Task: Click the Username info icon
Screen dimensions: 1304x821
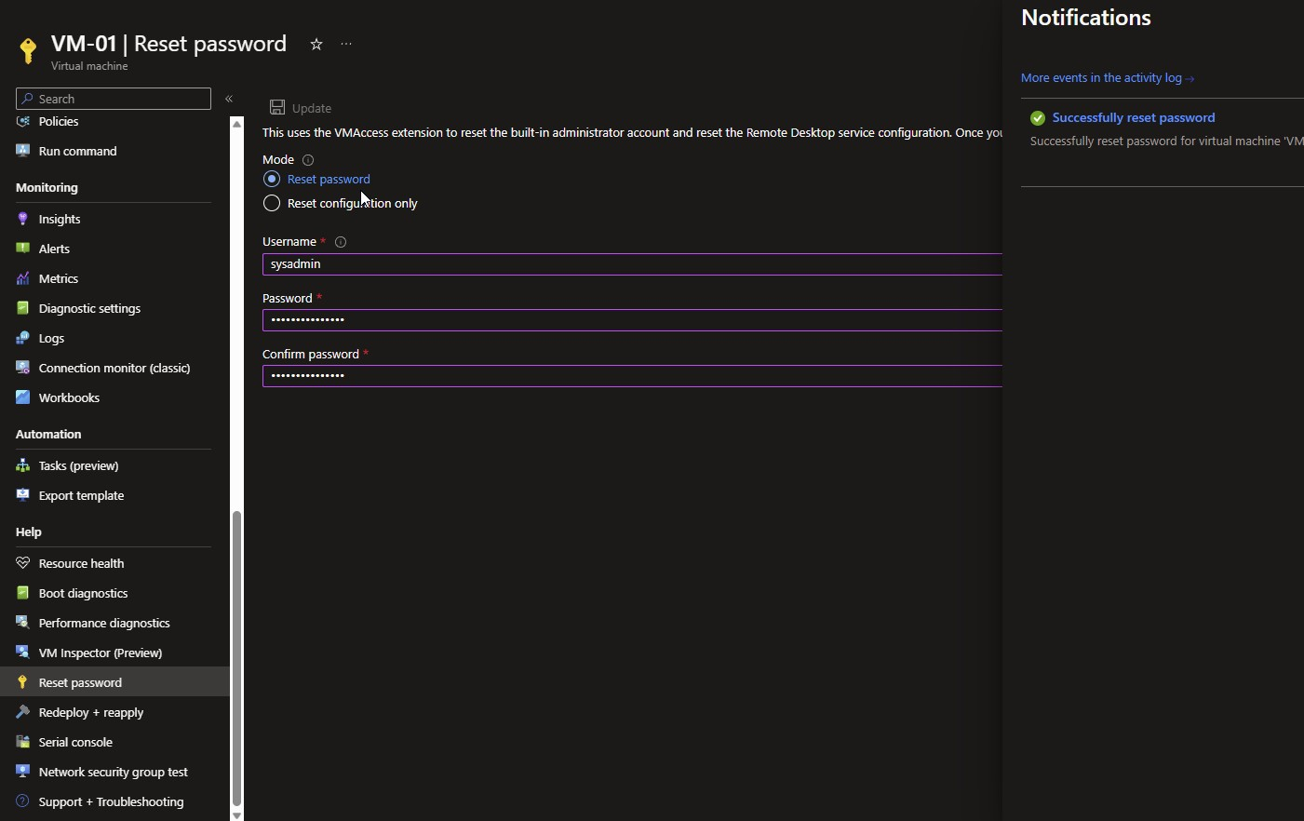Action: (x=341, y=242)
